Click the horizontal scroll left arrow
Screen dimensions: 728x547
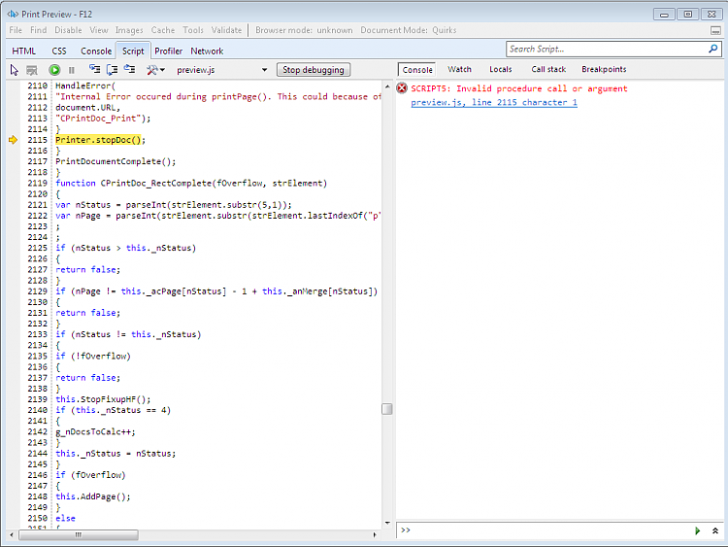(x=12, y=535)
